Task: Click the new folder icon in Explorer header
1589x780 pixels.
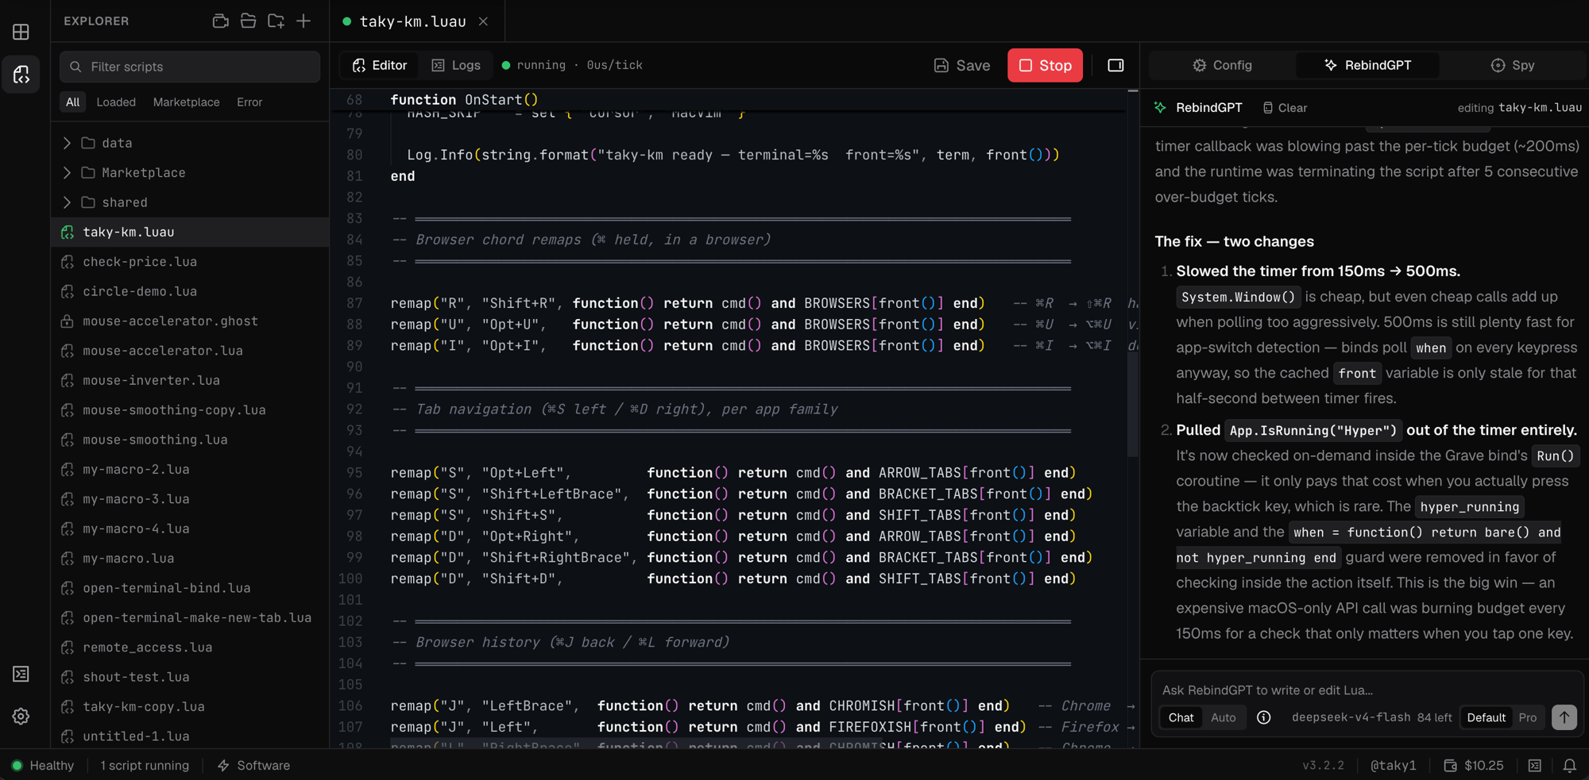Action: point(276,21)
